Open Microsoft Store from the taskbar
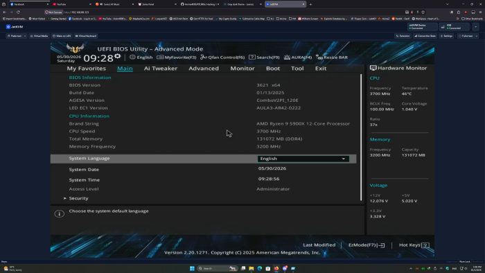485x273 pixels. (x=268, y=268)
